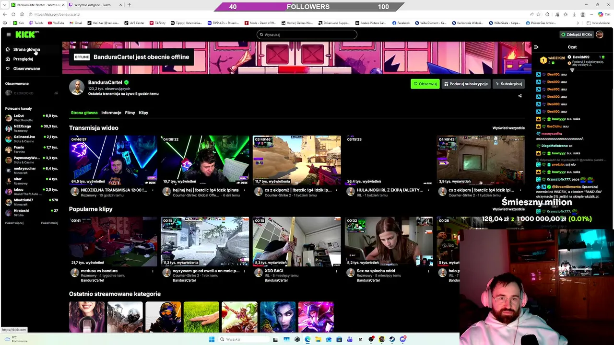Open the Facebook bookmark
This screenshot has width=614, height=345.
click(x=401, y=23)
